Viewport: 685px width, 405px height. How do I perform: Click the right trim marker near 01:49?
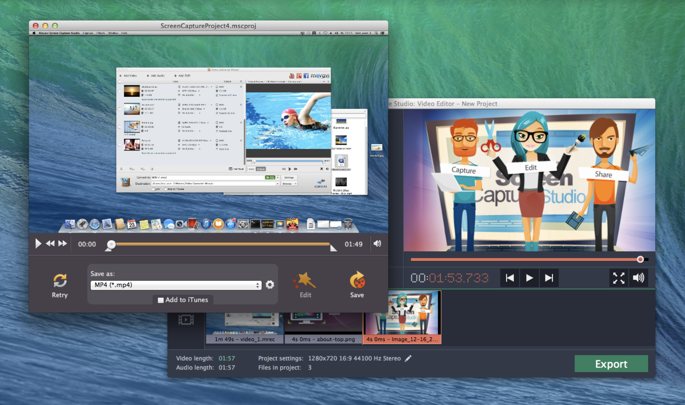coord(333,248)
